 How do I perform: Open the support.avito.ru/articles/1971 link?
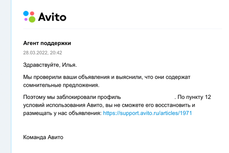[x=147, y=113]
